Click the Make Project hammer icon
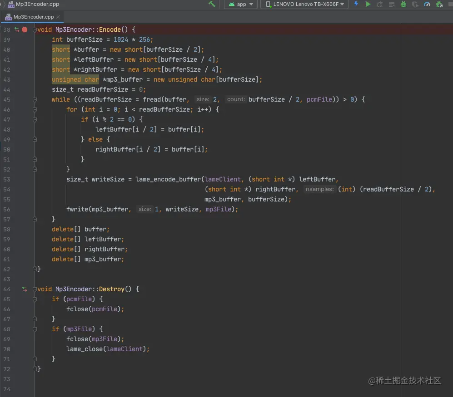 (212, 4)
